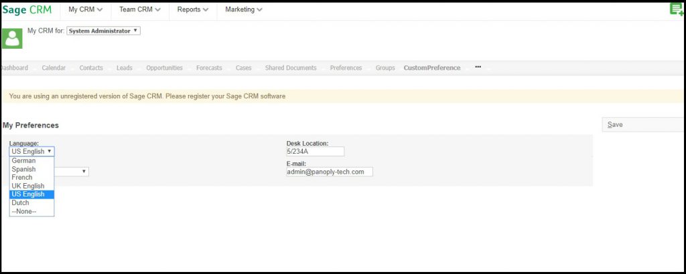Select the System Administrator user dropdown
Viewport: 686px width, 274px height.
pos(104,31)
